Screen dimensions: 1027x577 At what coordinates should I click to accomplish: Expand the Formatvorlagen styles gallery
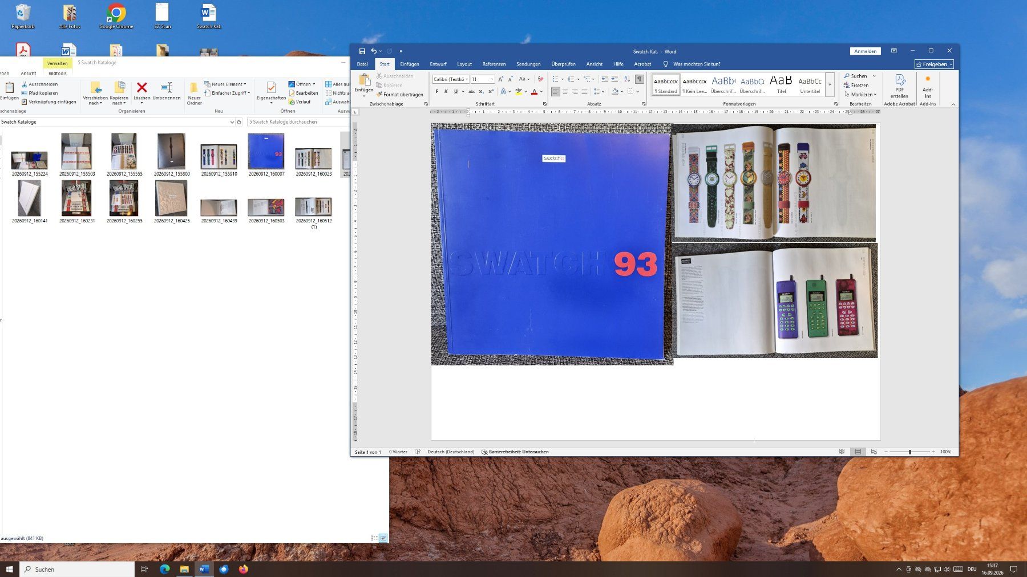point(830,84)
